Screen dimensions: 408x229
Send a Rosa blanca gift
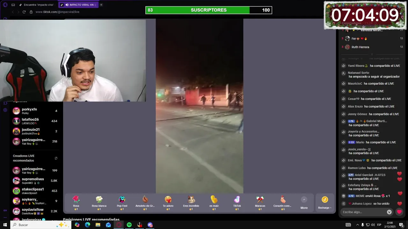[99, 203]
